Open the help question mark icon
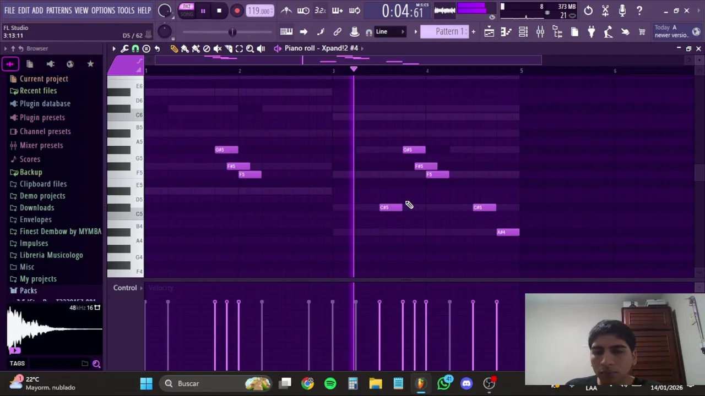The height and width of the screenshot is (396, 705). pos(639,10)
